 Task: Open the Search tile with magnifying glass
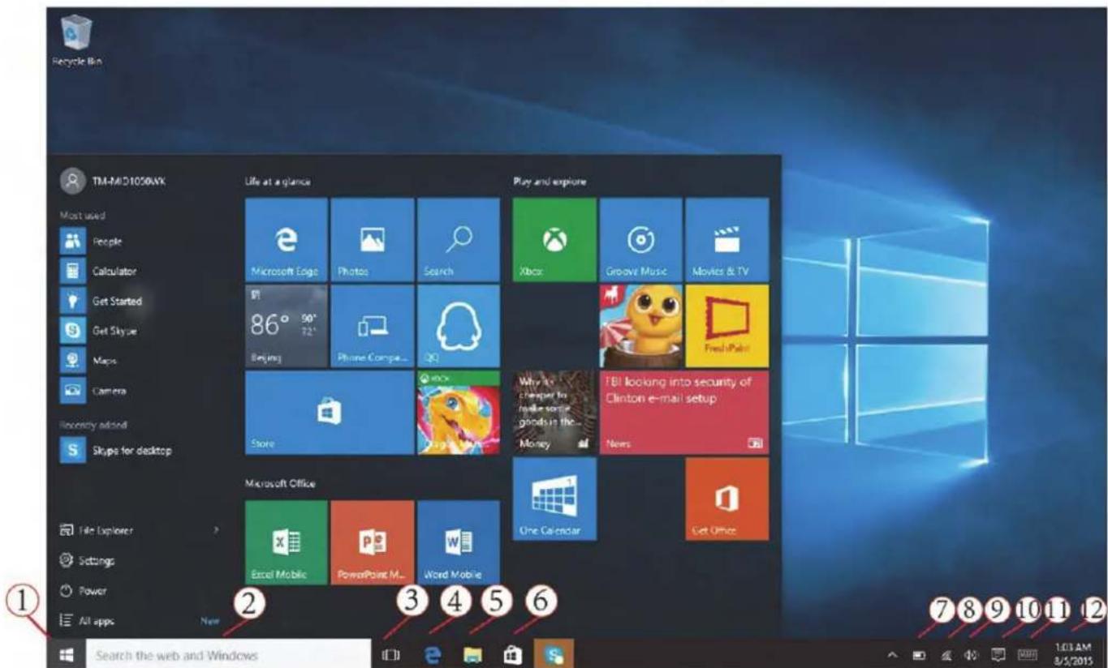click(459, 239)
